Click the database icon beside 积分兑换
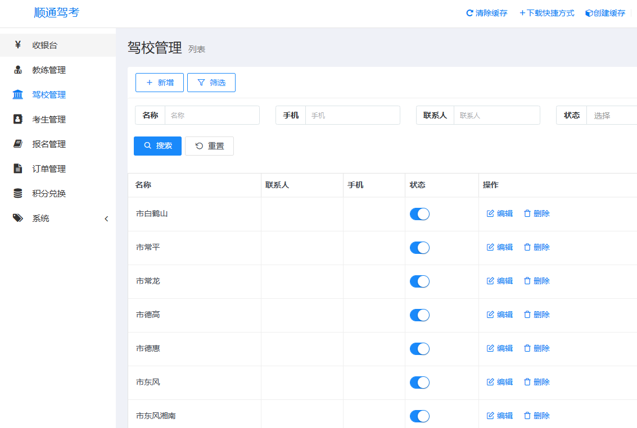Viewport: 637px width, 428px height. click(18, 194)
